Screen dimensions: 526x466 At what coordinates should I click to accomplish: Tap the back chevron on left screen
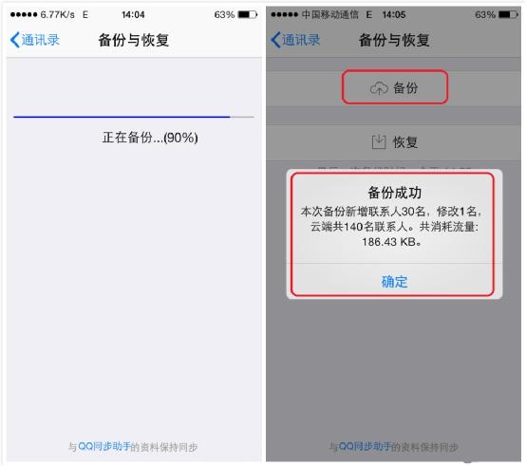(x=15, y=40)
